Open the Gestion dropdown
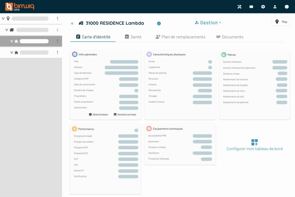This screenshot has width=295, height=197. [x=208, y=23]
